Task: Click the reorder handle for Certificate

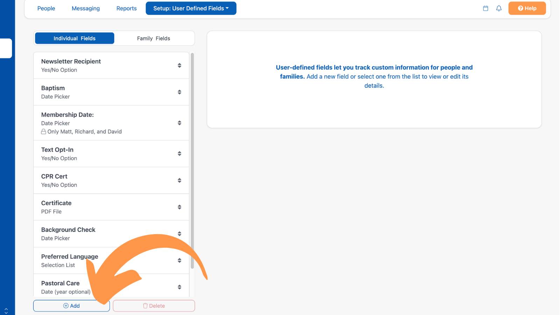Action: (x=180, y=207)
